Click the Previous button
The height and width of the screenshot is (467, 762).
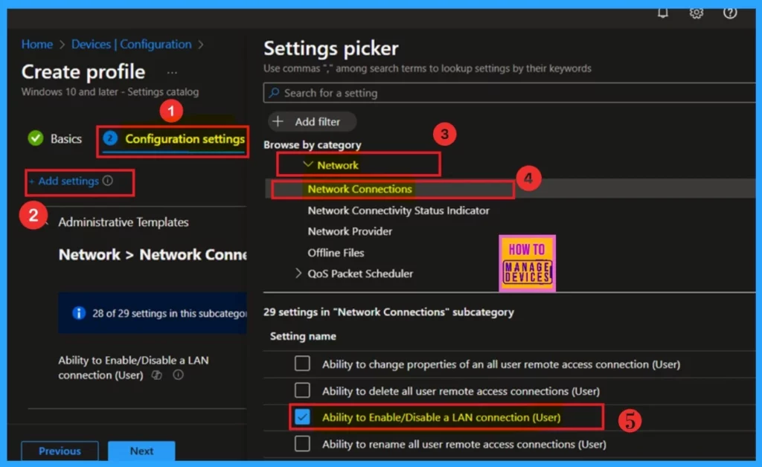(60, 451)
